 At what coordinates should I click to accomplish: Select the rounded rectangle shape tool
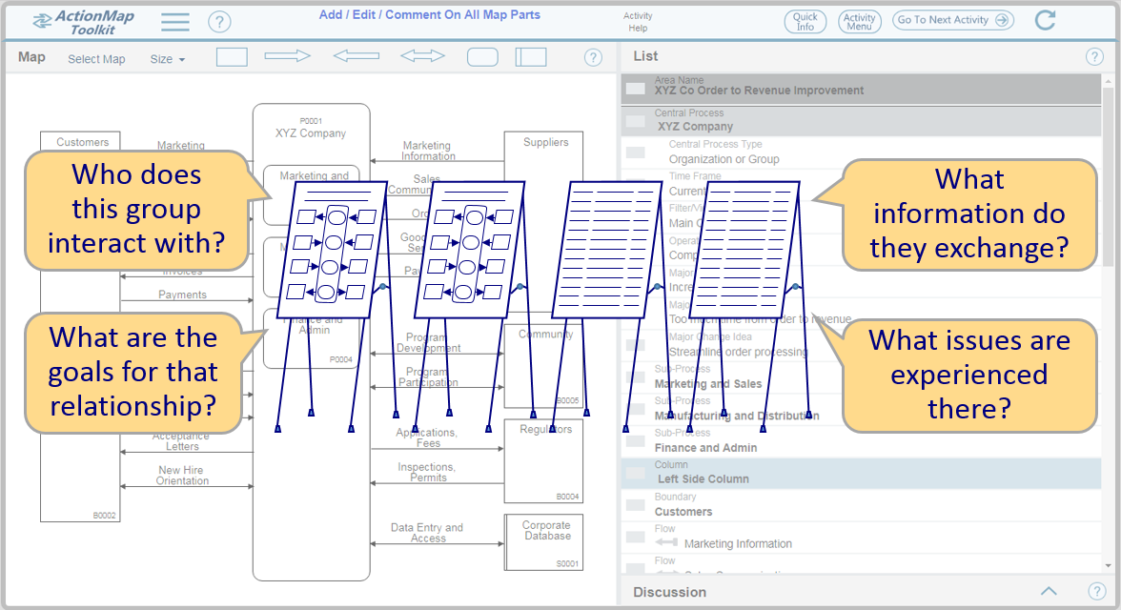click(x=482, y=57)
